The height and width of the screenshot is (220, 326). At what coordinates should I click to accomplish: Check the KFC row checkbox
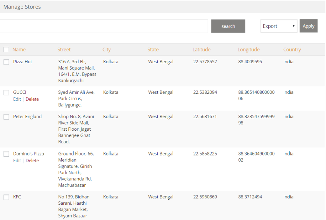(x=6, y=197)
